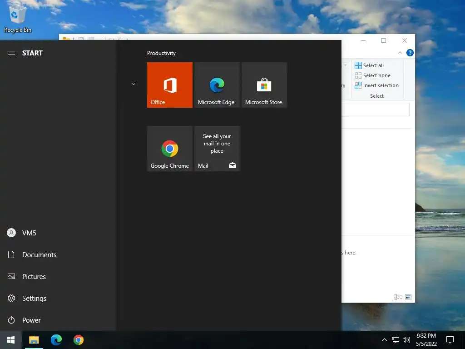Open the volume tray icon
The image size is (465, 349).
[406, 340]
